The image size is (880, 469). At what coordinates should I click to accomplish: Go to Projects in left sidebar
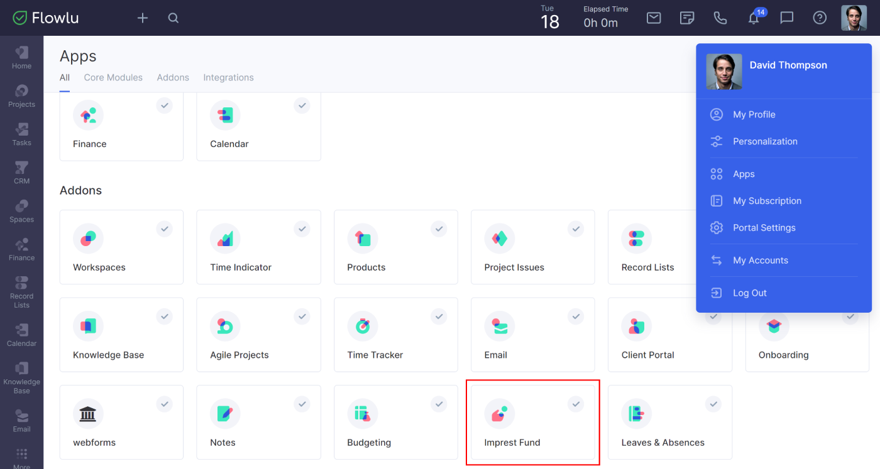tap(21, 96)
